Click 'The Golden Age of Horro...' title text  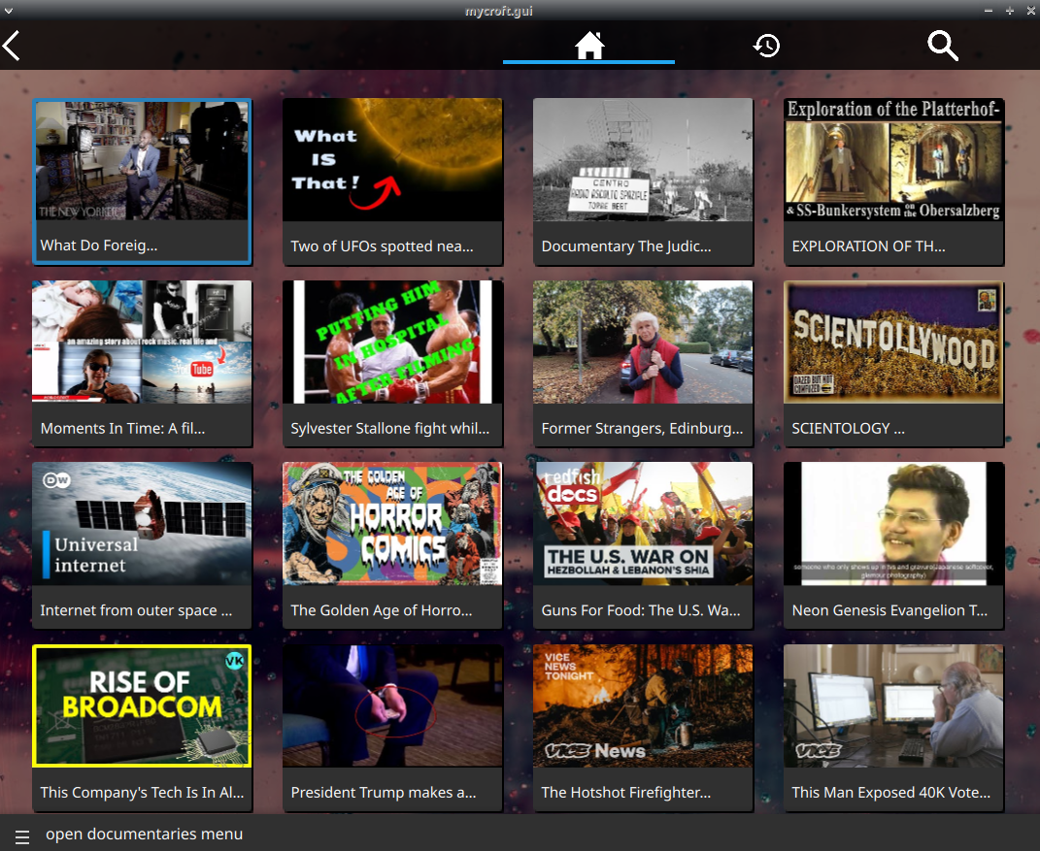tap(382, 610)
